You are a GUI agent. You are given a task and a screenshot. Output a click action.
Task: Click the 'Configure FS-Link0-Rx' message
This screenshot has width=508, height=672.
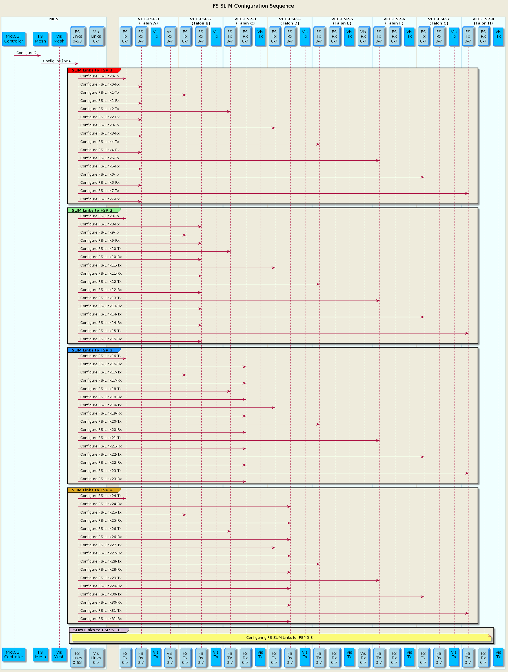pos(100,84)
